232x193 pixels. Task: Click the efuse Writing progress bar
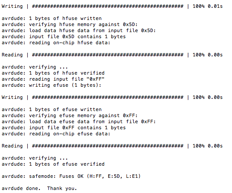[x=112, y=98]
